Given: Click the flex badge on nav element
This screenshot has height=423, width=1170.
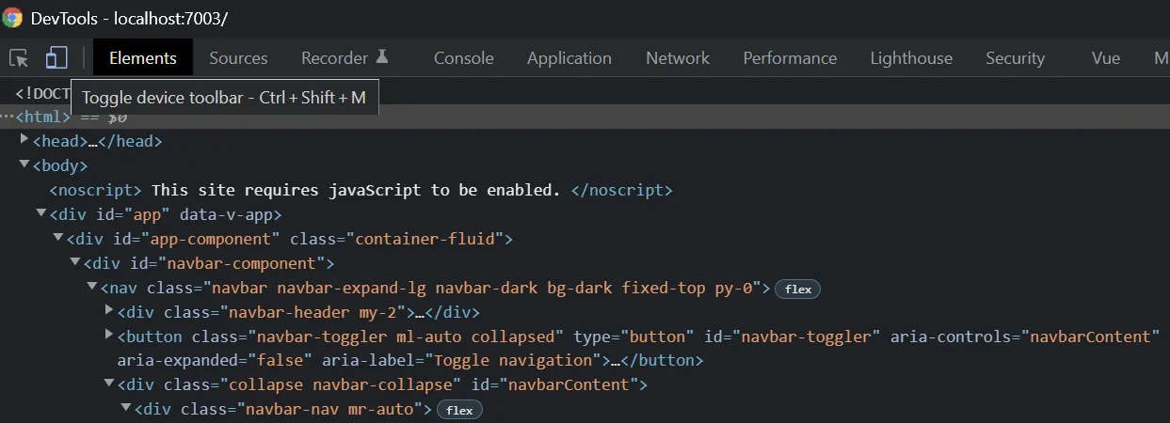Looking at the screenshot, I should (x=798, y=289).
